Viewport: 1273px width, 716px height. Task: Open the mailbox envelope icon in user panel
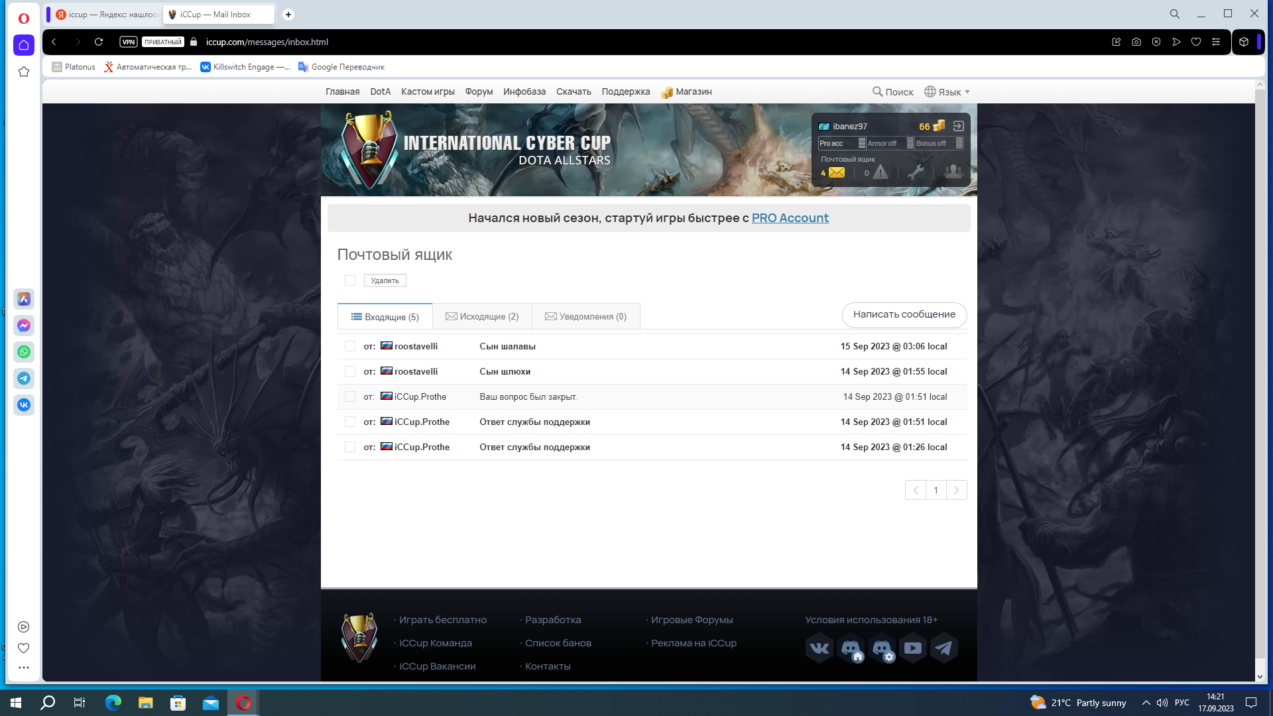(x=837, y=172)
